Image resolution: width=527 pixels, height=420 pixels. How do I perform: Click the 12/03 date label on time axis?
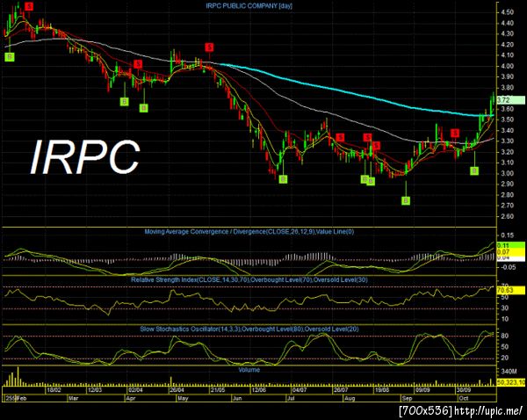[95, 390]
